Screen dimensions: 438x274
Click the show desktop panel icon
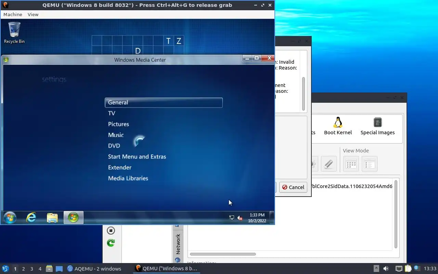(59, 269)
